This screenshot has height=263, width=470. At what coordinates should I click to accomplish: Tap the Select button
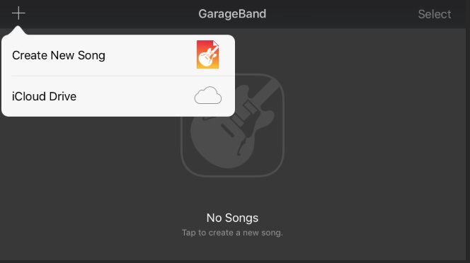[x=435, y=14]
